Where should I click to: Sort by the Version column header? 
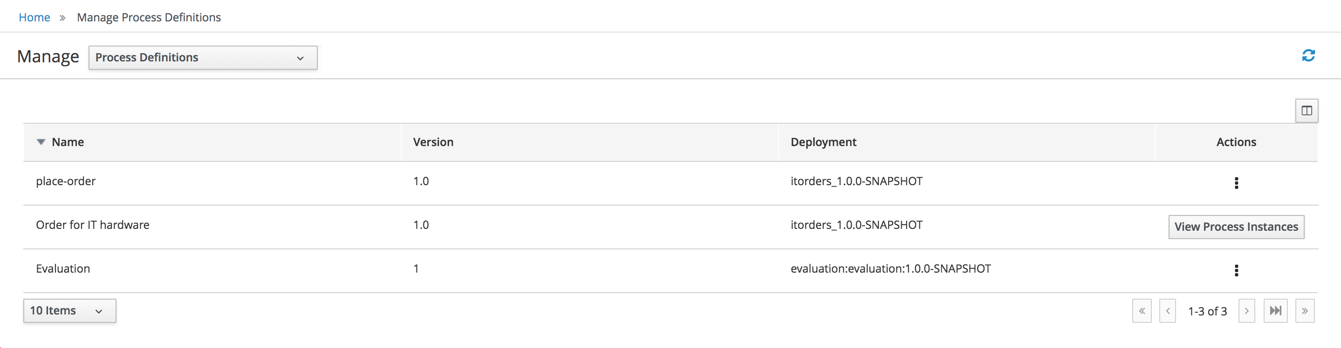click(433, 142)
